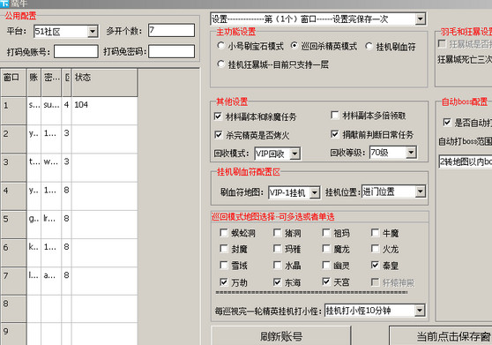The image size is (492, 345).
Task: Click the 账 column header
Action: click(x=34, y=83)
